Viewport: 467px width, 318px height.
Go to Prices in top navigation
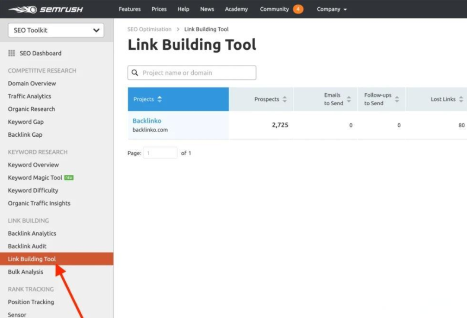point(159,9)
